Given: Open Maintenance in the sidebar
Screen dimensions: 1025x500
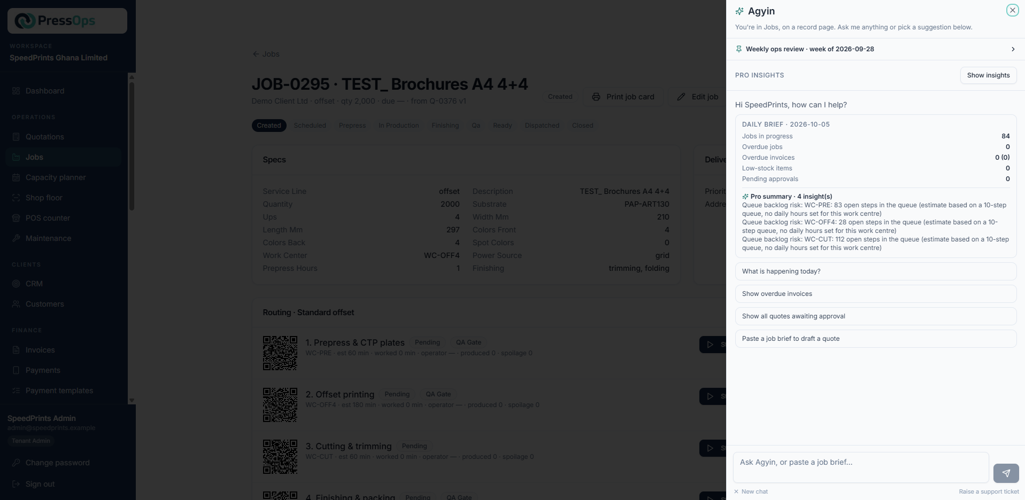Looking at the screenshot, I should (64, 238).
